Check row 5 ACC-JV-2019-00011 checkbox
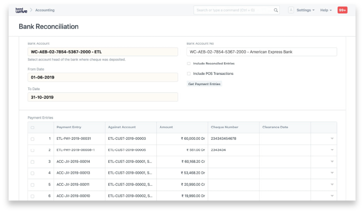This screenshot has height=213, width=364. point(32,185)
